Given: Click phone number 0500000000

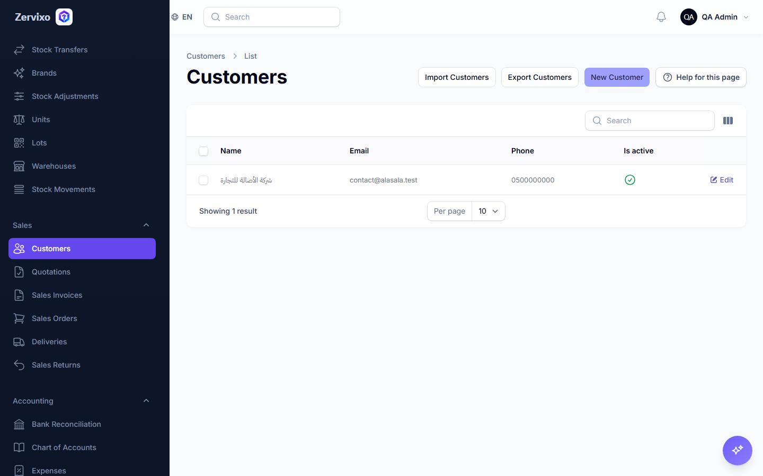Looking at the screenshot, I should pos(533,180).
